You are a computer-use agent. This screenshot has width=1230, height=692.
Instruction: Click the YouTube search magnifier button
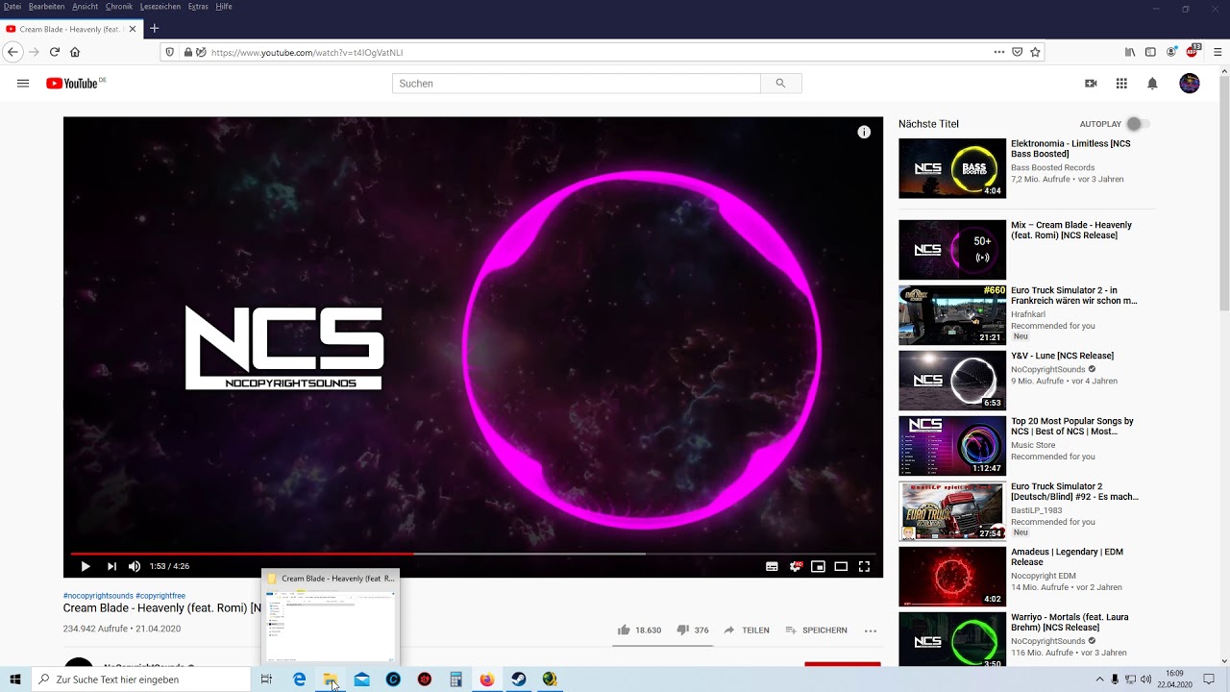[780, 84]
